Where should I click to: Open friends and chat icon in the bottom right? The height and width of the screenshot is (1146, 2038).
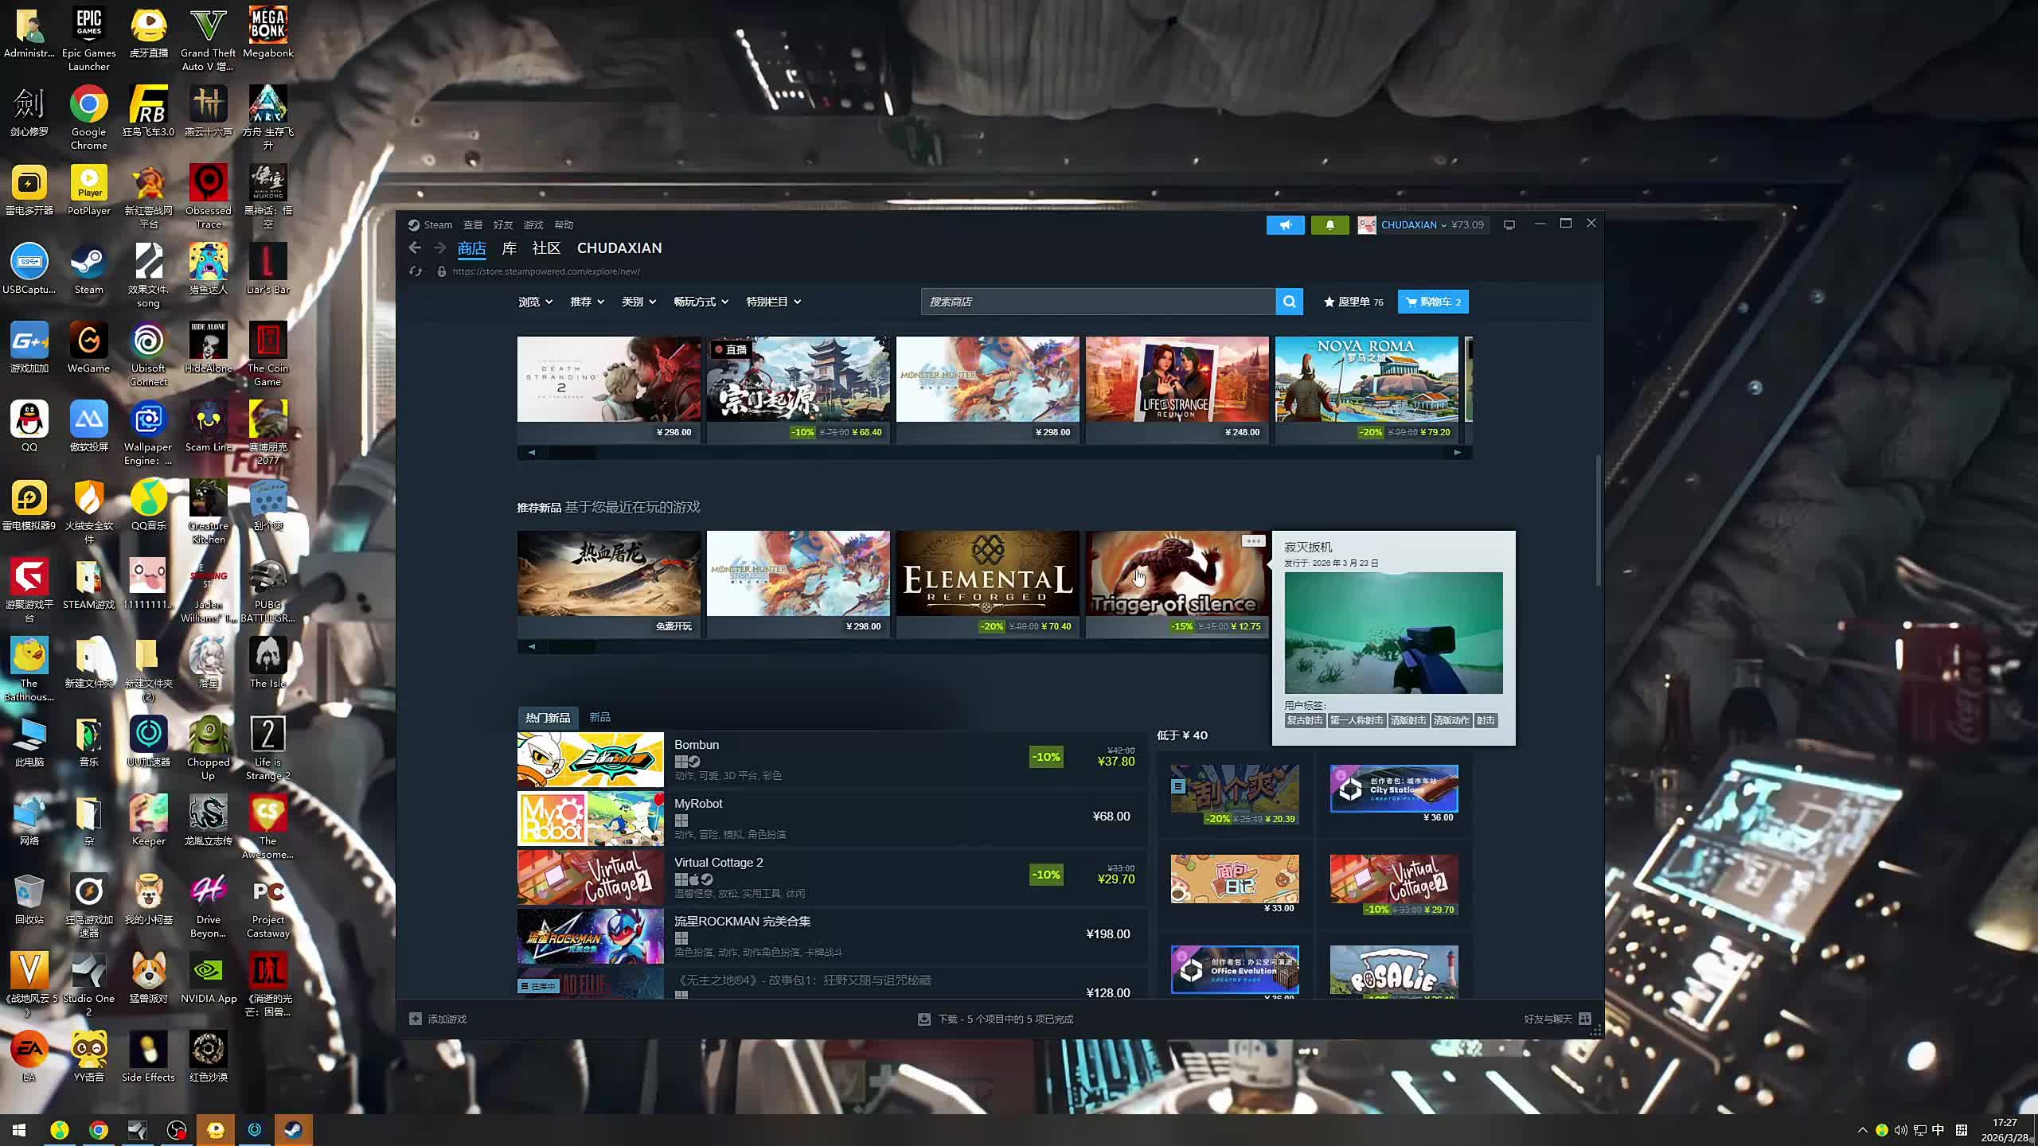click(x=1584, y=1019)
